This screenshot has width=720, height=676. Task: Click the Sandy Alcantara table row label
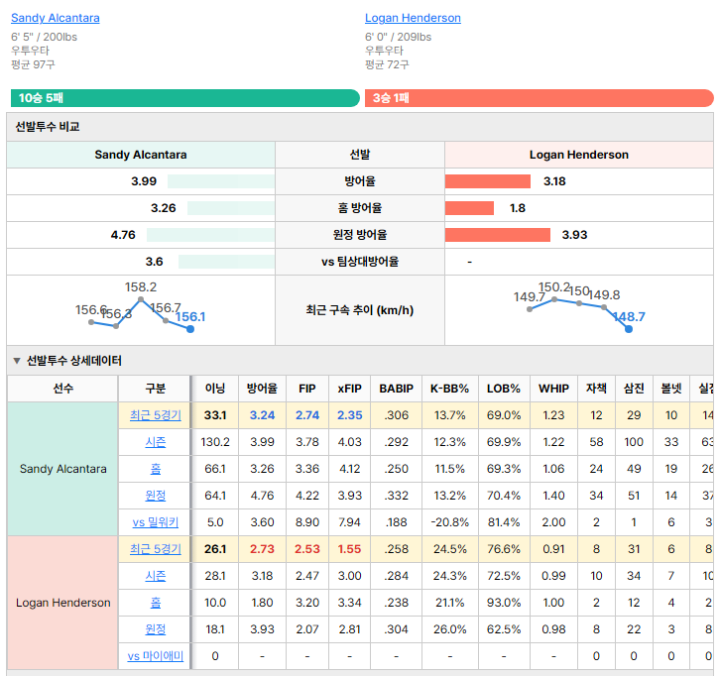click(62, 469)
